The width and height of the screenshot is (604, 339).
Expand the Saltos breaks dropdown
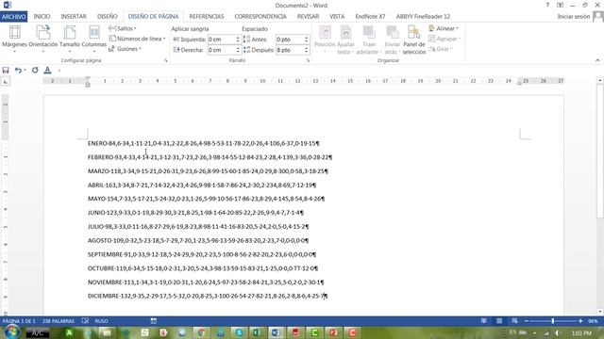pos(123,28)
